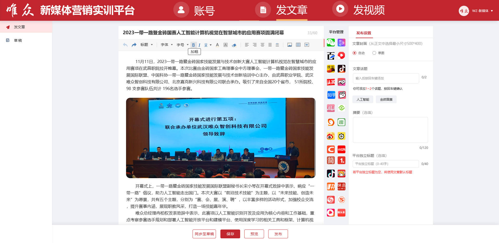The width and height of the screenshot is (499, 243).
Task: Select the pink MP platform icon
Action: (342, 82)
